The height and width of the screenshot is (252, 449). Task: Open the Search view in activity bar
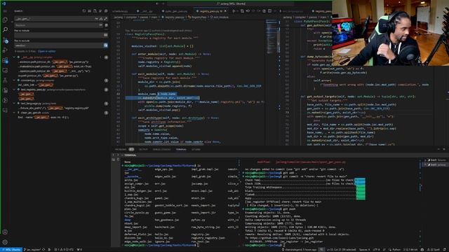coord(5,29)
